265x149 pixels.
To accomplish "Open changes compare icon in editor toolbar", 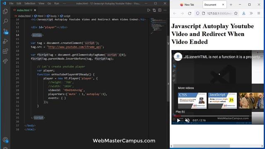I will point(154,10).
